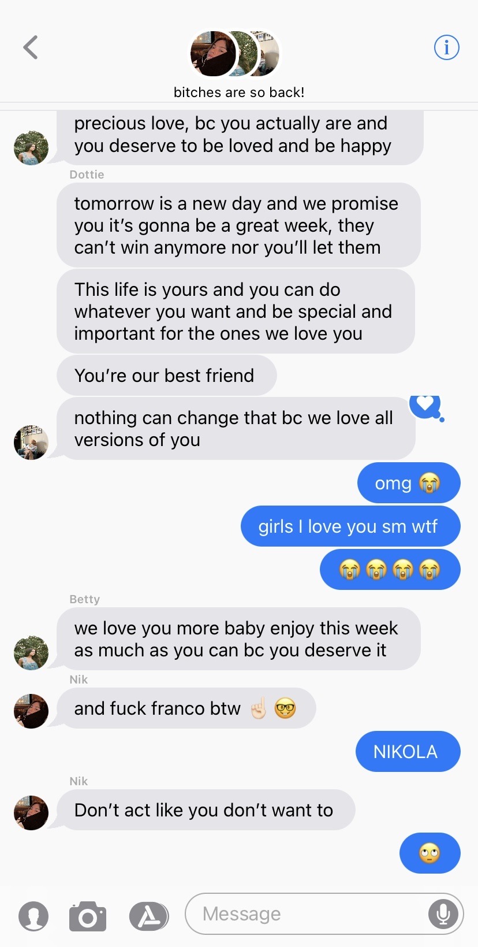Tap the eye-roll emoji message bubble
The height and width of the screenshot is (947, 478).
tap(430, 853)
